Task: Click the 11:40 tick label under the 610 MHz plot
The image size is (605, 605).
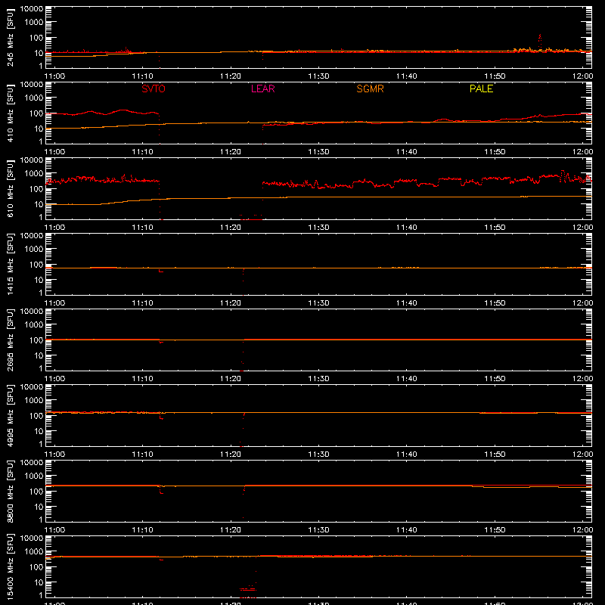Action: [406, 228]
